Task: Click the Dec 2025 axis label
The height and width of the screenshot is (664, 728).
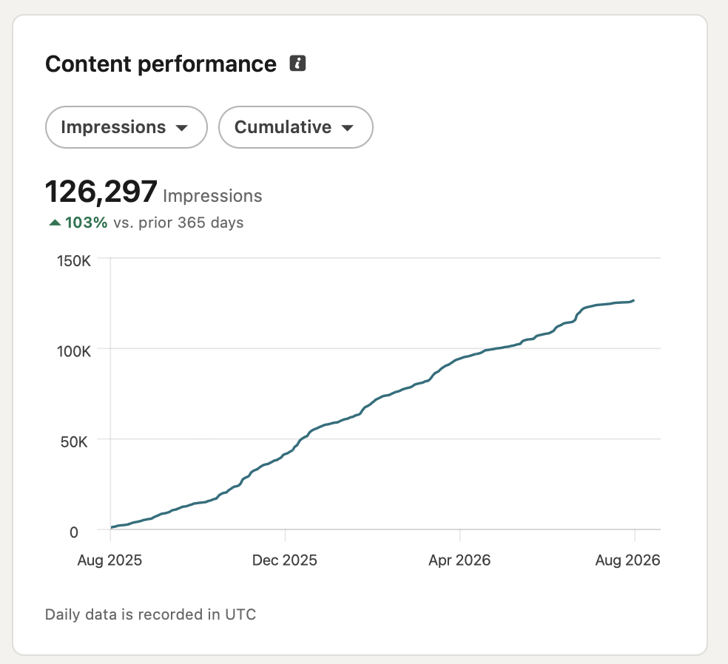Action: 285,560
